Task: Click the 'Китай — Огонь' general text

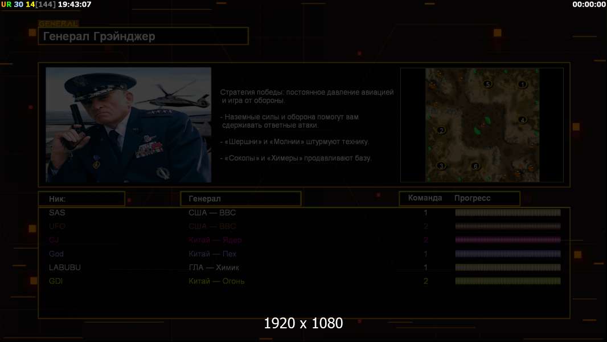Action: coord(216,281)
